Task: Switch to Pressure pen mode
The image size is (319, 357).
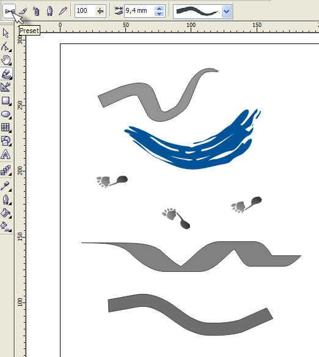Action: coord(63,10)
